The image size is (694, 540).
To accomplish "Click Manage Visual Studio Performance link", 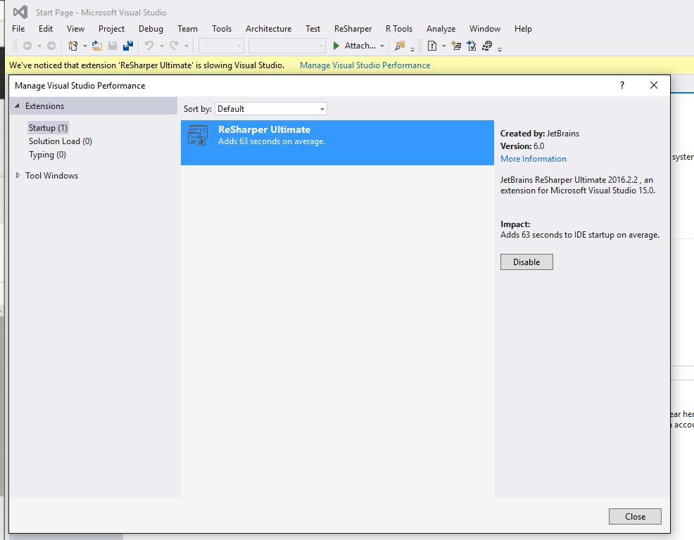I will coord(365,65).
